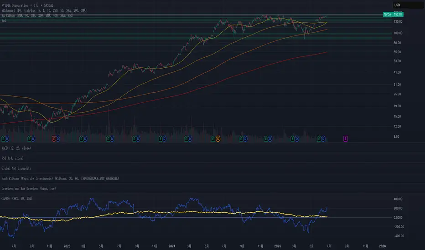Select the NVIDIA Corporation symbol legend

coord(27,5)
